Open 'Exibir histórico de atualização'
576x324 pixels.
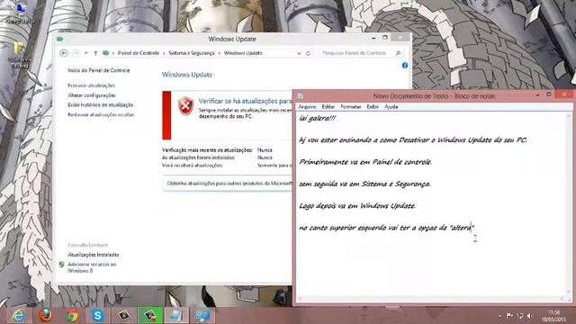100,105
